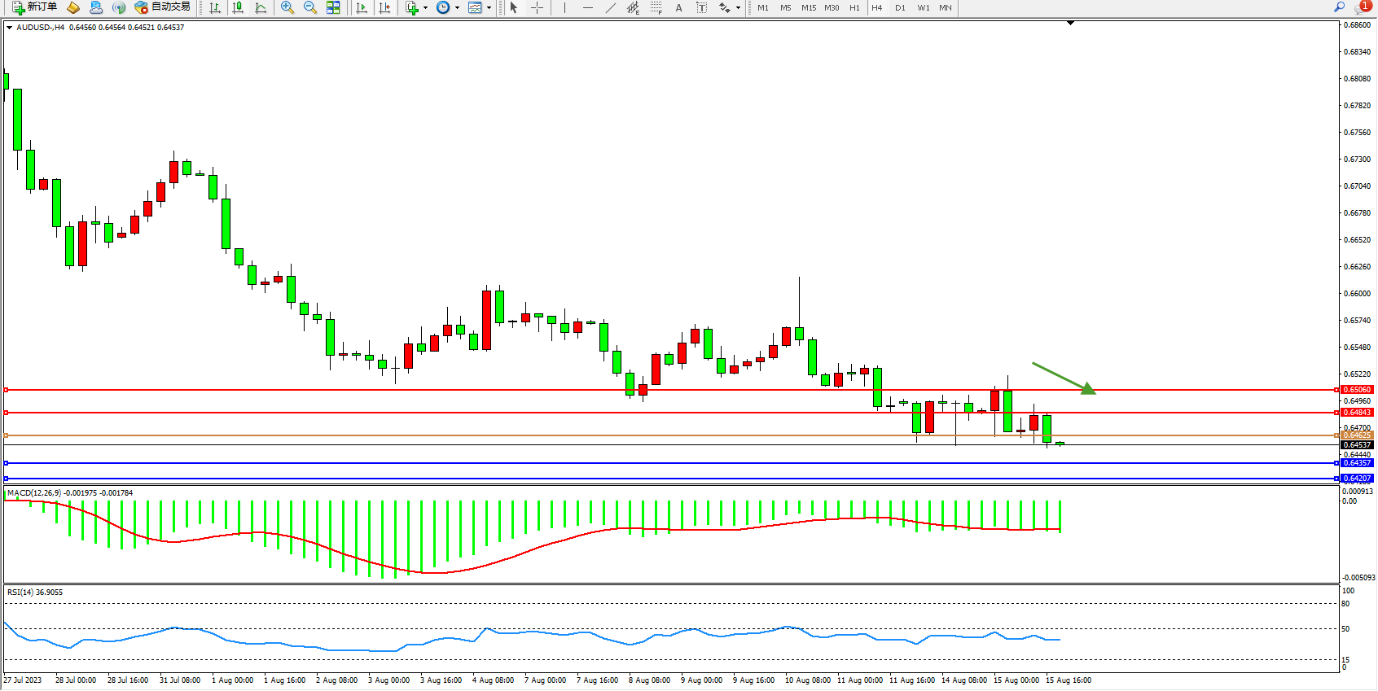This screenshot has height=691, width=1378.
Task: Zoom out of the chart
Action: [x=310, y=7]
